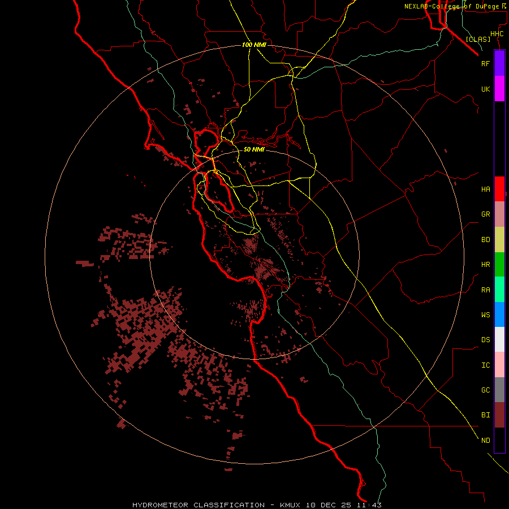This screenshot has width=509, height=509.
Task: Click the 11:43 timestamp
Action: tap(368, 505)
